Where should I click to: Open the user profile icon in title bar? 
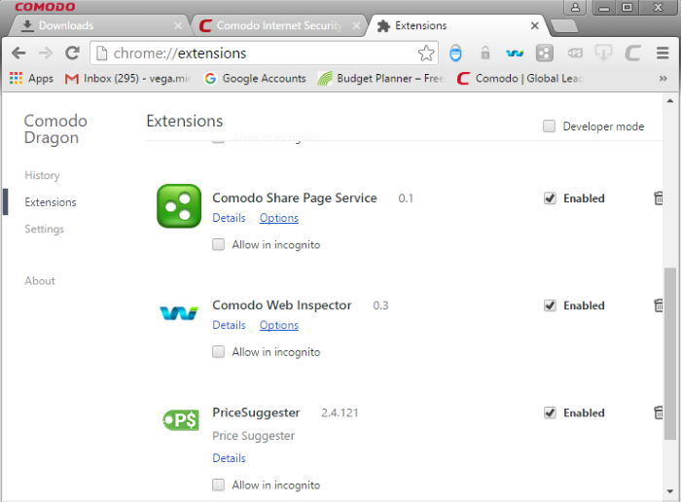pos(575,7)
